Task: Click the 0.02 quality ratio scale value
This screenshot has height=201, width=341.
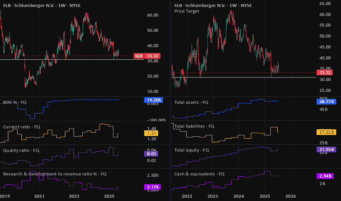Action: [151, 160]
